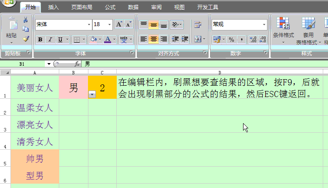Align text left
This screenshot has width=328, height=188.
click(x=144, y=39)
